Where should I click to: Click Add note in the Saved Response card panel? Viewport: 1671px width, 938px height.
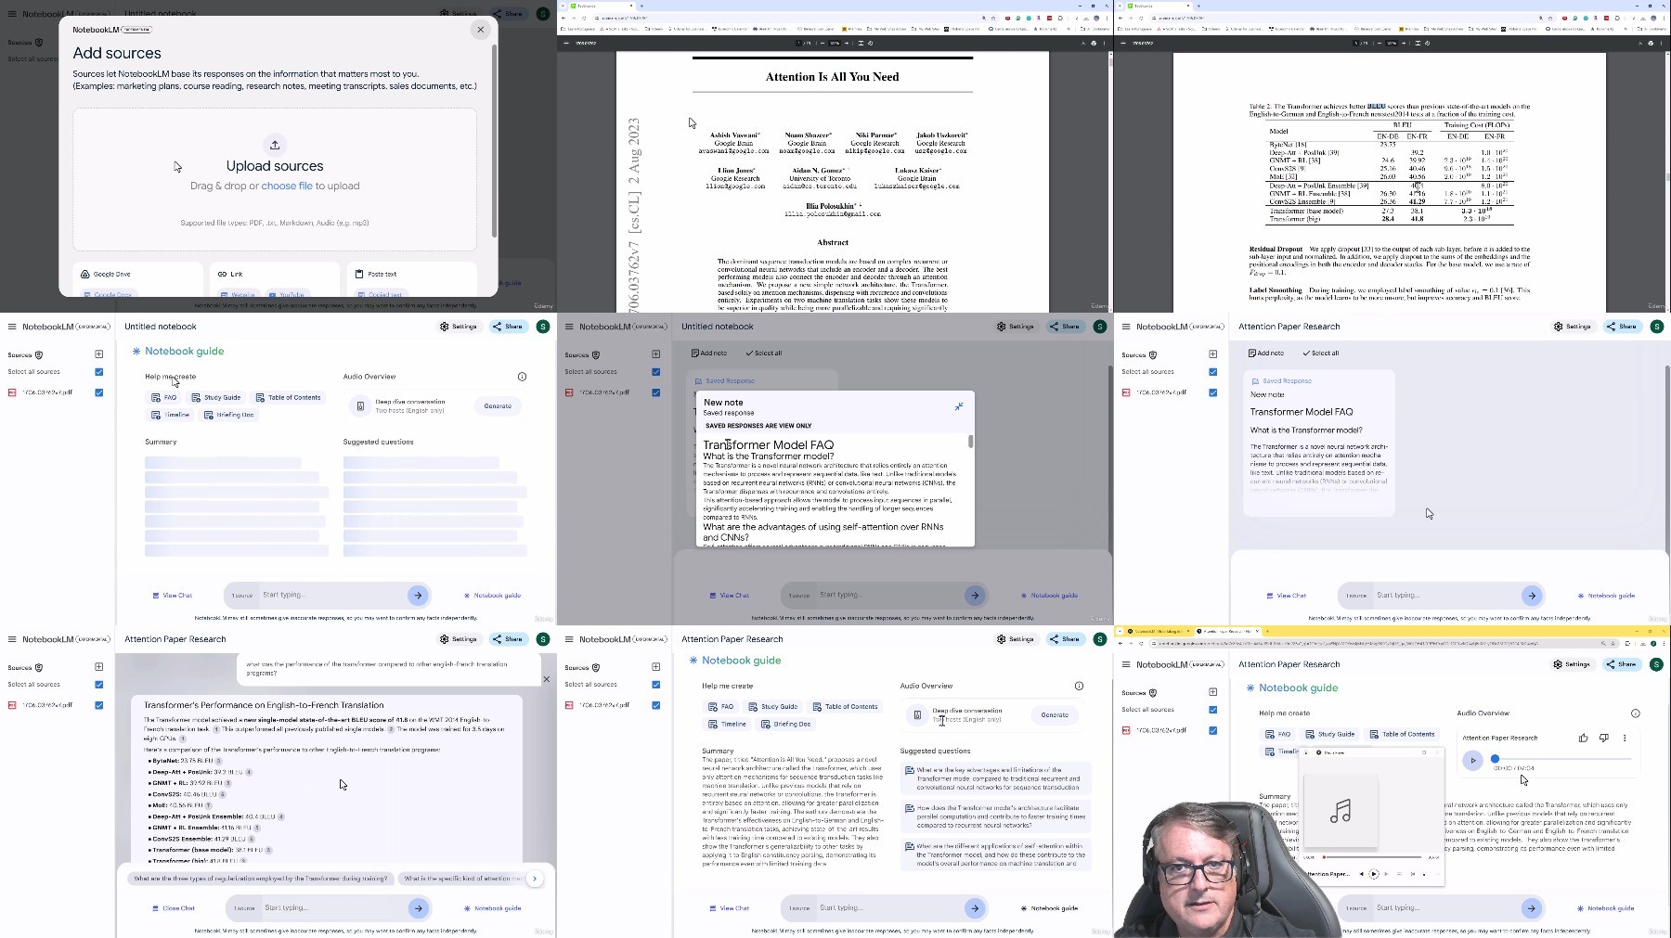[1266, 353]
